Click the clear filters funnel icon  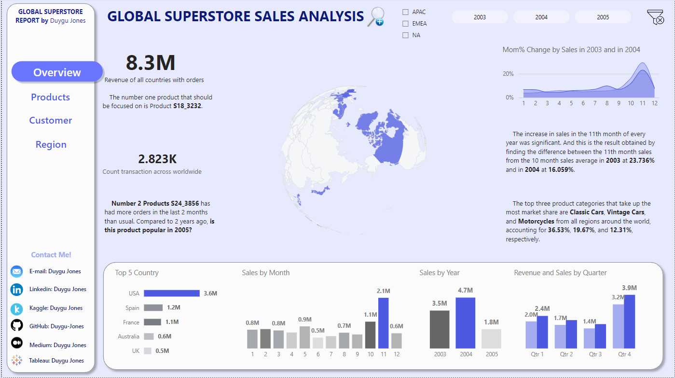tap(655, 17)
